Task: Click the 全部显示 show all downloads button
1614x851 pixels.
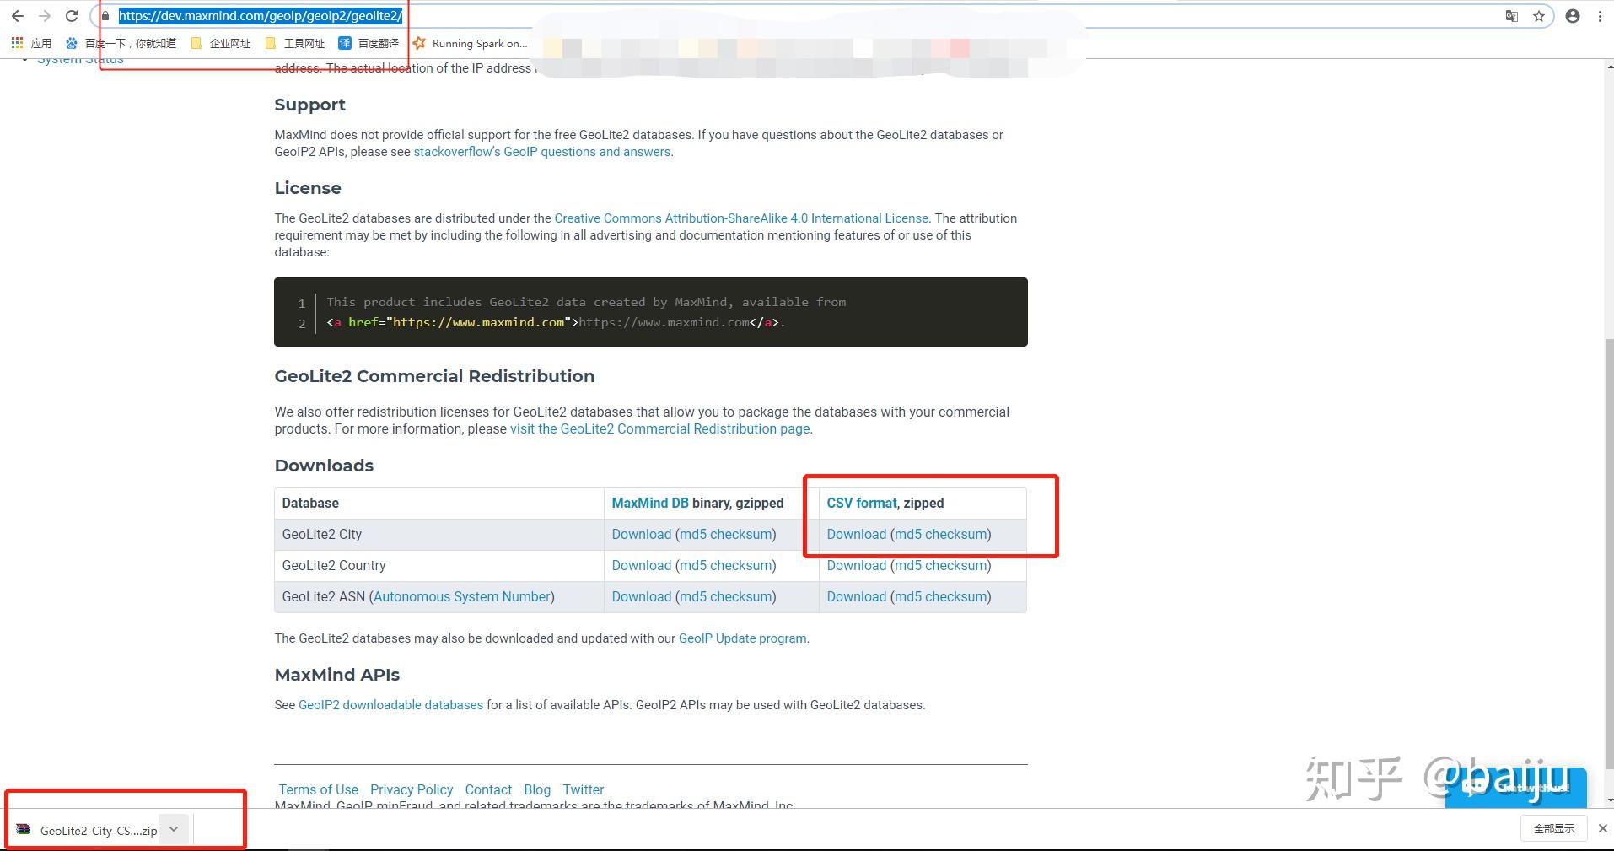Action: click(x=1554, y=828)
